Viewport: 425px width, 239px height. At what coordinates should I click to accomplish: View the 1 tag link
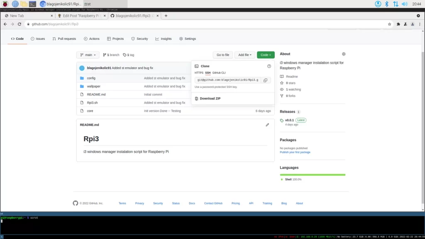[129, 55]
